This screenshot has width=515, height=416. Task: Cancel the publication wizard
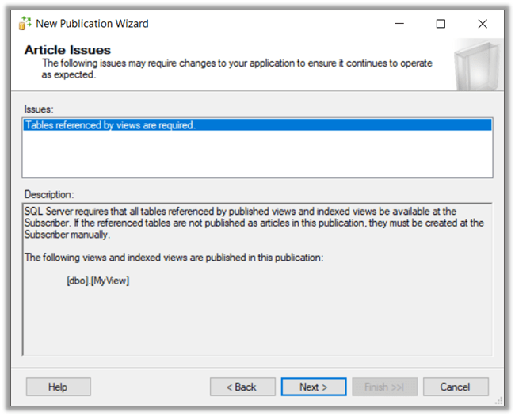pos(456,387)
